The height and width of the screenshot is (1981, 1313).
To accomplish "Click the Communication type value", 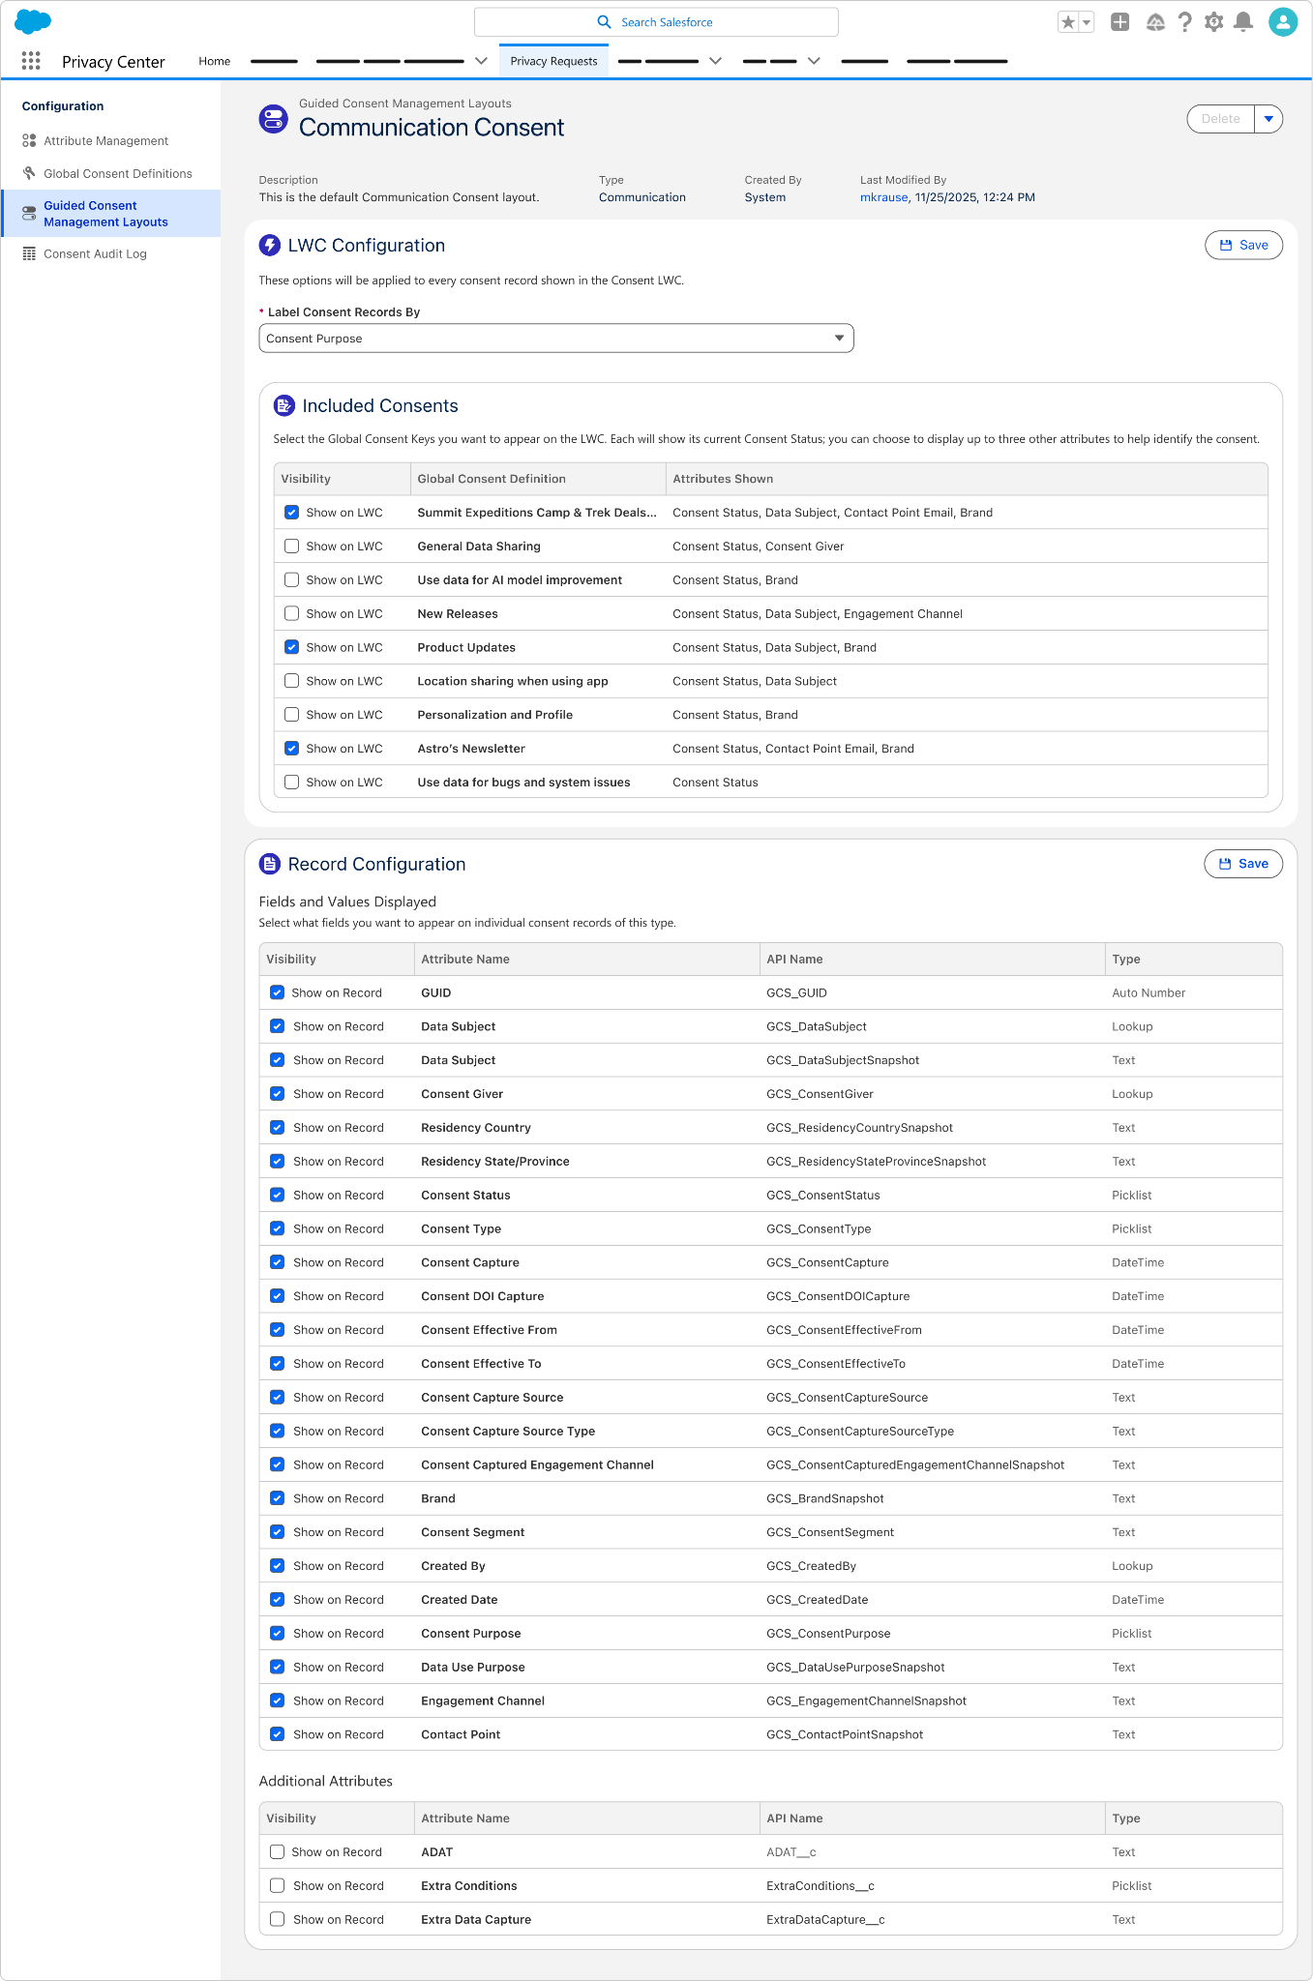I will coord(642,197).
